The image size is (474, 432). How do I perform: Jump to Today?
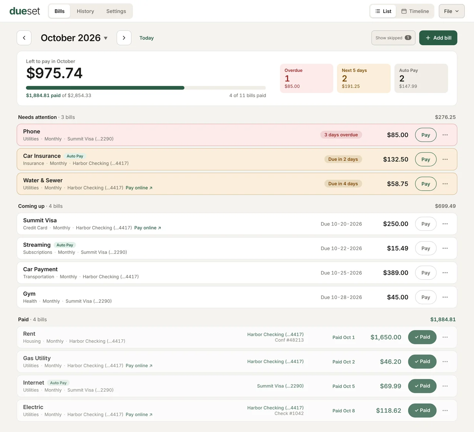click(147, 38)
